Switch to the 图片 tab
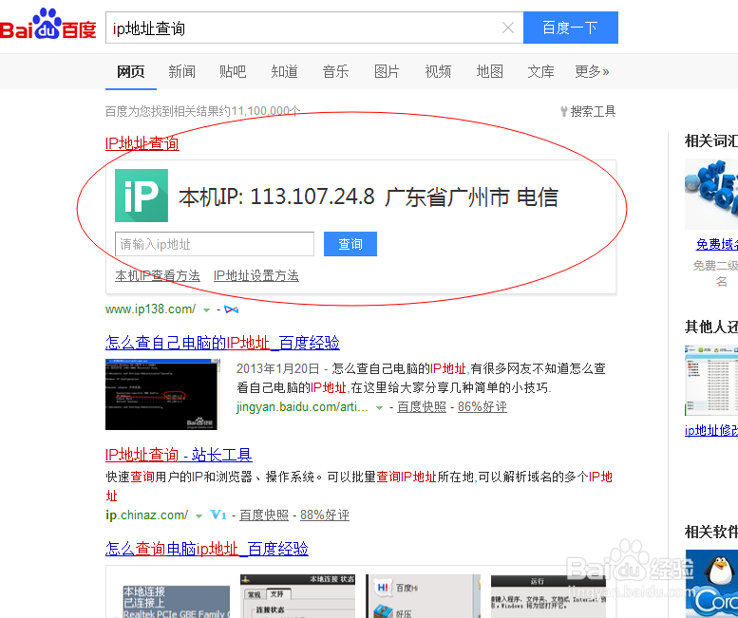 (x=387, y=71)
